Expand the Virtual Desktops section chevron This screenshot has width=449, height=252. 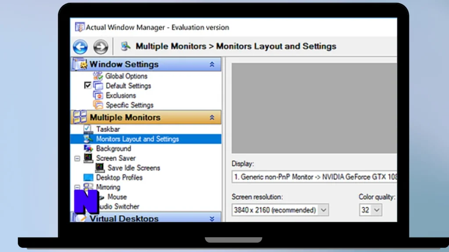point(212,219)
